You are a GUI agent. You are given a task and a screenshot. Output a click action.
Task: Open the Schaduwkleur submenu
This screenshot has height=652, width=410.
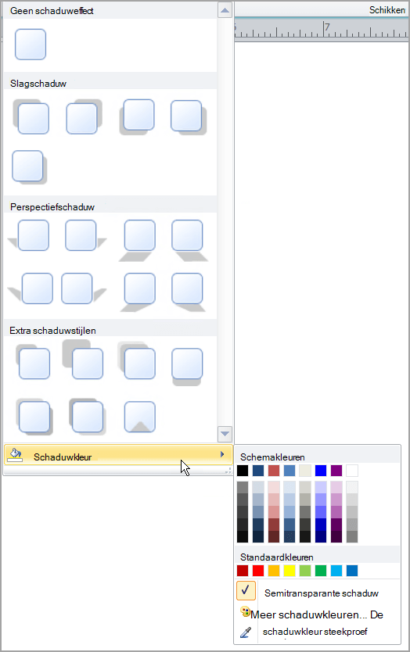118,455
